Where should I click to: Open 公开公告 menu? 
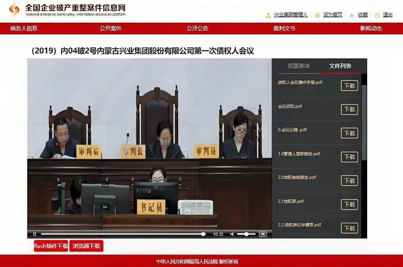click(198, 28)
